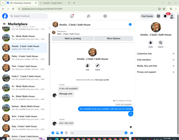This screenshot has width=179, height=140.
Task: Click More Options button
Action: click(113, 38)
